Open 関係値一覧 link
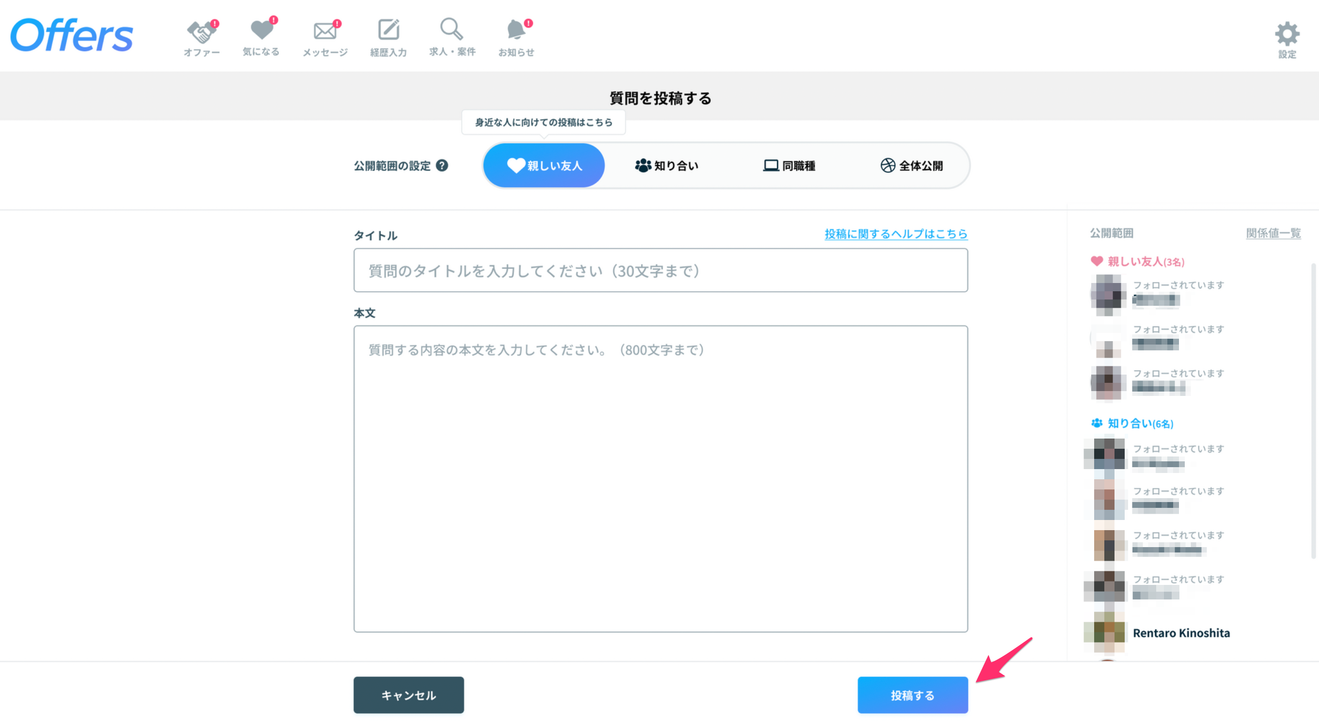The width and height of the screenshot is (1319, 724). (1273, 233)
